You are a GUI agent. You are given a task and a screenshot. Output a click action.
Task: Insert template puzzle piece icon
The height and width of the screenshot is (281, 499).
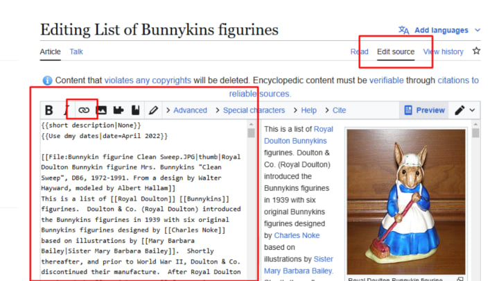click(119, 110)
